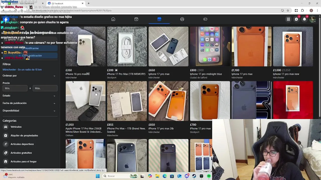
Task: Click the Categorías heading
Action: 10,121
